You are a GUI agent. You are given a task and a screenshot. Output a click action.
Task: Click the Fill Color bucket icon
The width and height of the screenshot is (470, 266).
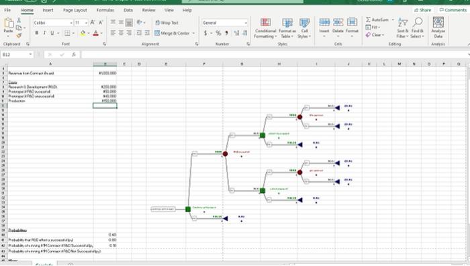click(x=83, y=33)
